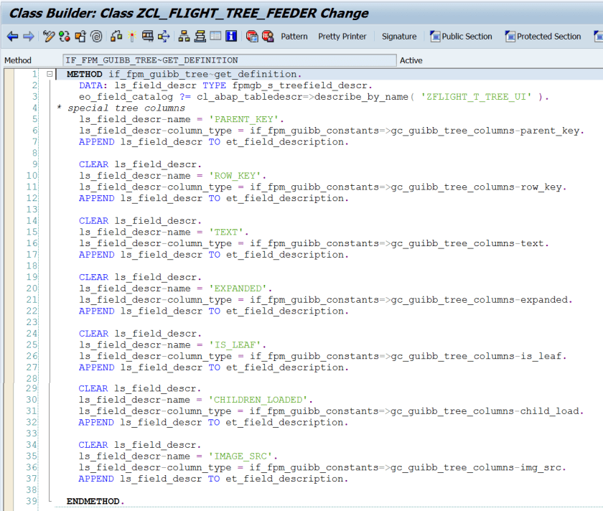Open the Protected Section
This screenshot has height=511, width=603.
543,37
